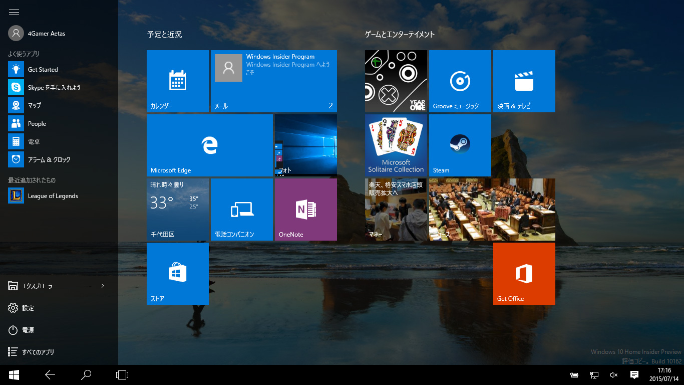
Task: Open the カレンダー calendar tile
Action: pyautogui.click(x=177, y=81)
